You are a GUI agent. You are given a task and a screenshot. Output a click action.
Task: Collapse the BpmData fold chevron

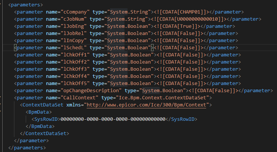click(x=0, y=111)
